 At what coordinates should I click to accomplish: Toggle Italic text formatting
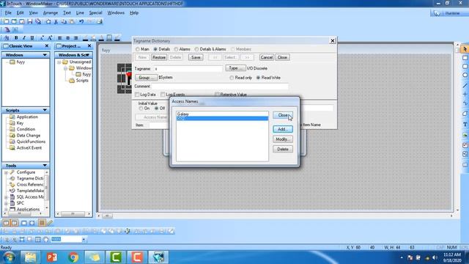24,37
